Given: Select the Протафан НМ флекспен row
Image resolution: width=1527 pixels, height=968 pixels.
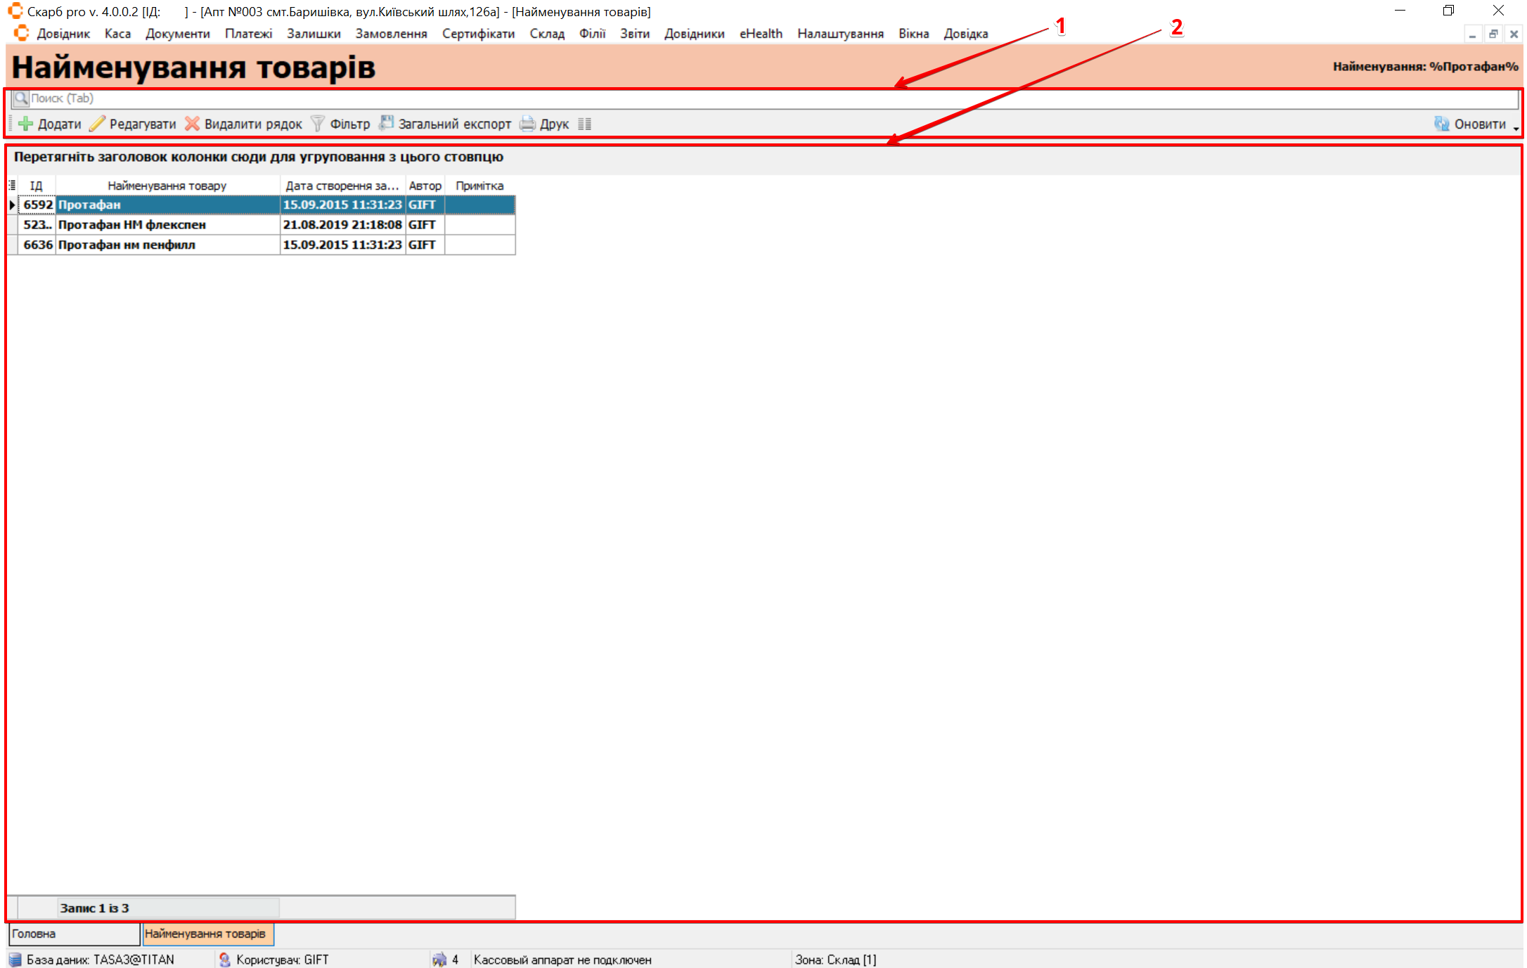Looking at the screenshot, I should pos(167,225).
